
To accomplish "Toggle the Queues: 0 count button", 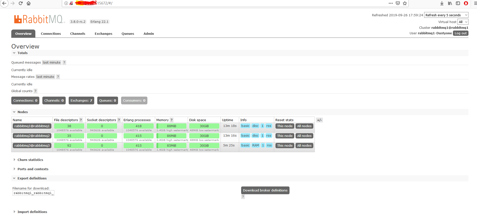I will pyautogui.click(x=108, y=101).
